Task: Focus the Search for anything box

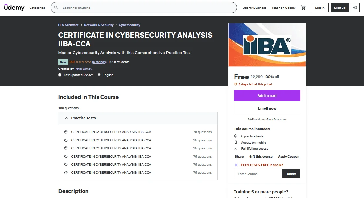Action: [144, 8]
